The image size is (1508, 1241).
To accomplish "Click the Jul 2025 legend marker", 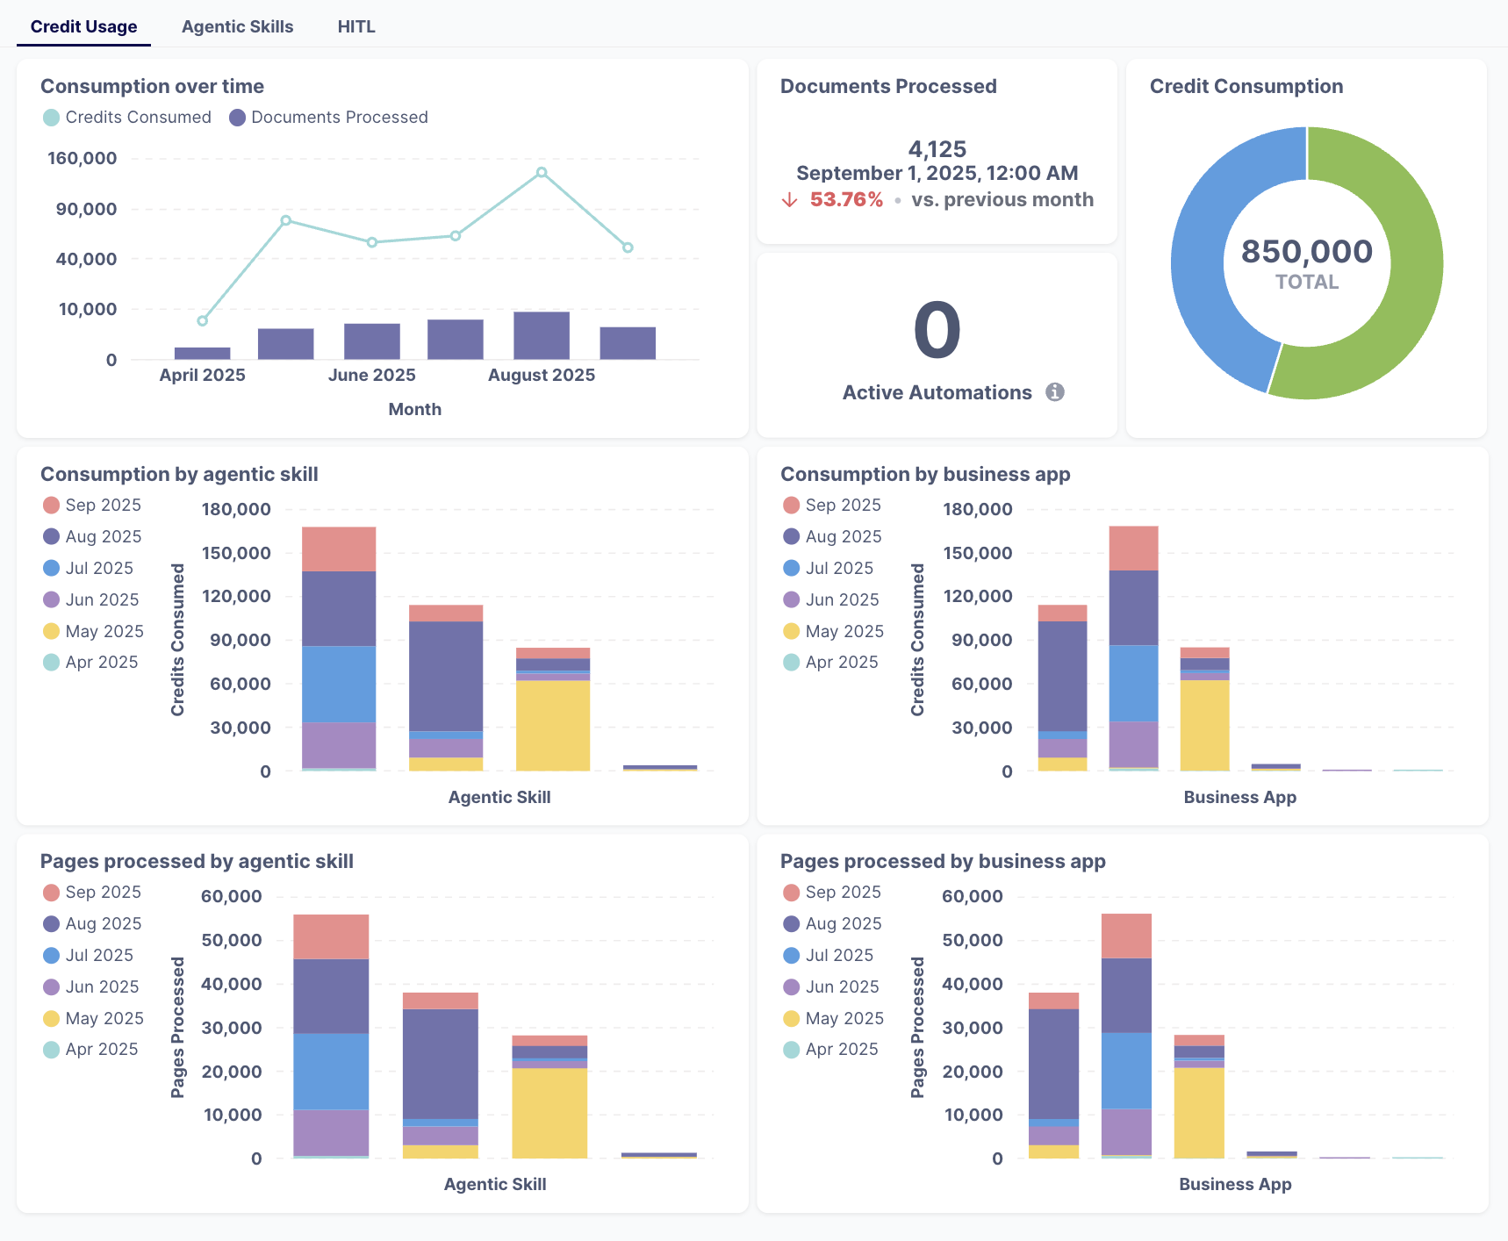I will tap(51, 568).
